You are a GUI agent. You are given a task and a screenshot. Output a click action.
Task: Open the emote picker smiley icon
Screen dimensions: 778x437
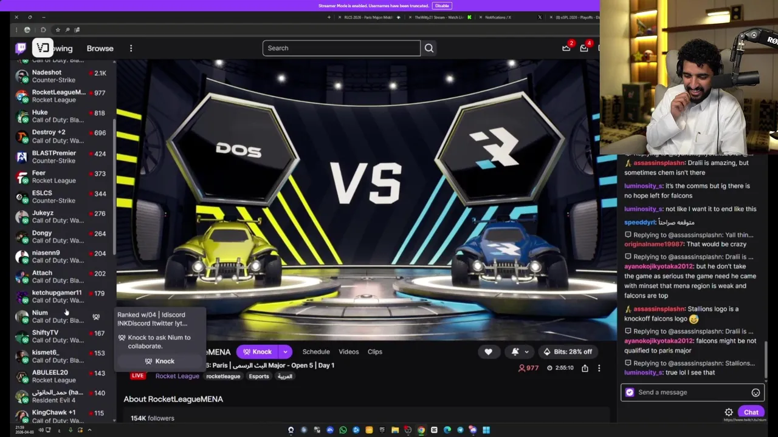pos(756,393)
